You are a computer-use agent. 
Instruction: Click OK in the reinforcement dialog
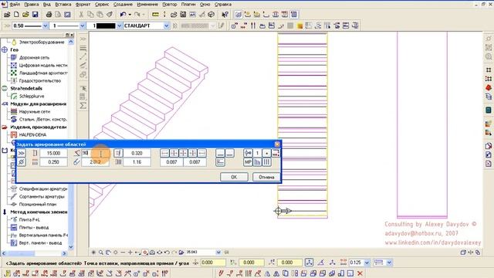pyautogui.click(x=234, y=177)
